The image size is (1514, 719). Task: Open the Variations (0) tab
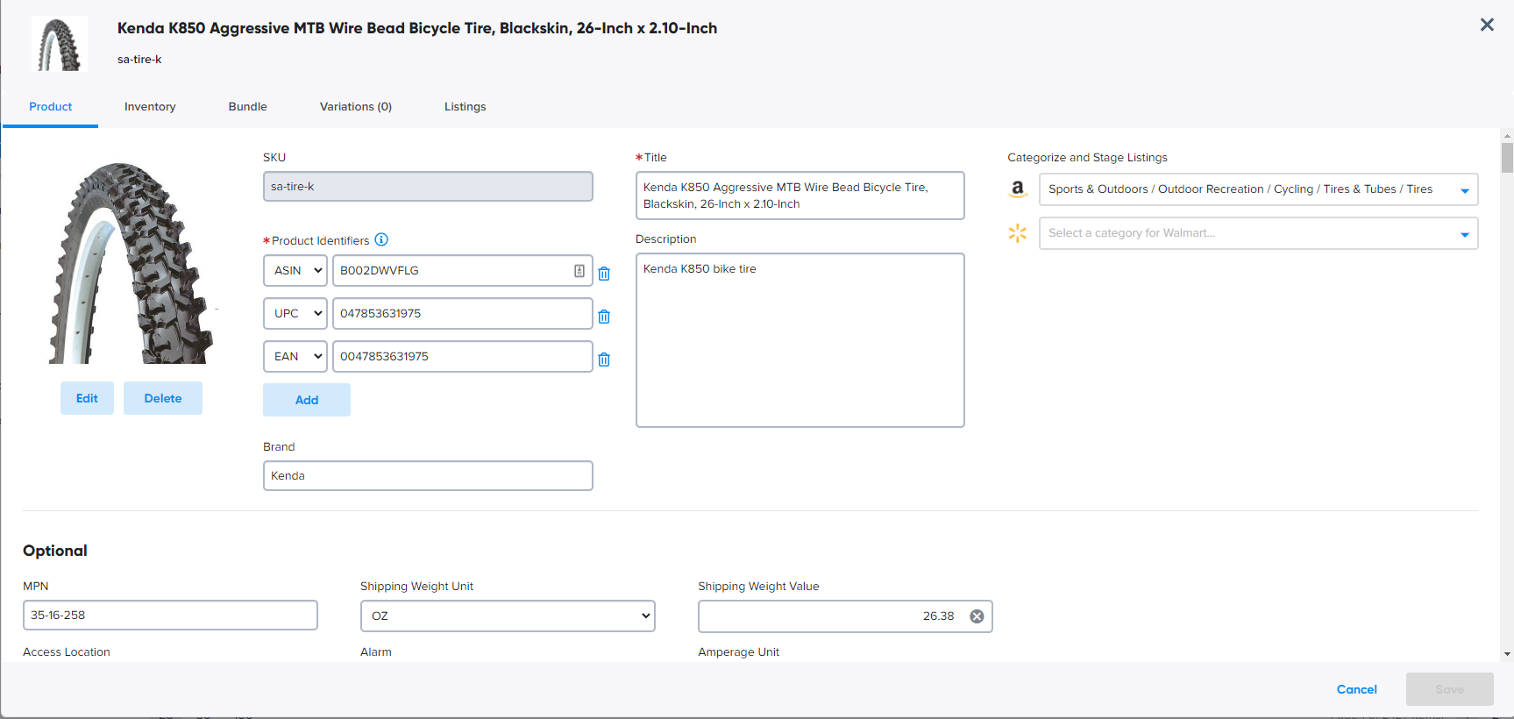tap(356, 107)
